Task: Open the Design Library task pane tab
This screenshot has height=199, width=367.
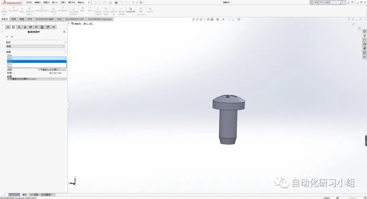Action: tap(364, 36)
